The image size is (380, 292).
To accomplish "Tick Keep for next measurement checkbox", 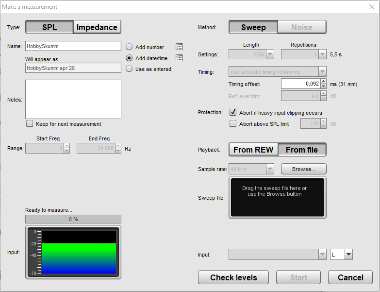I will [30, 124].
